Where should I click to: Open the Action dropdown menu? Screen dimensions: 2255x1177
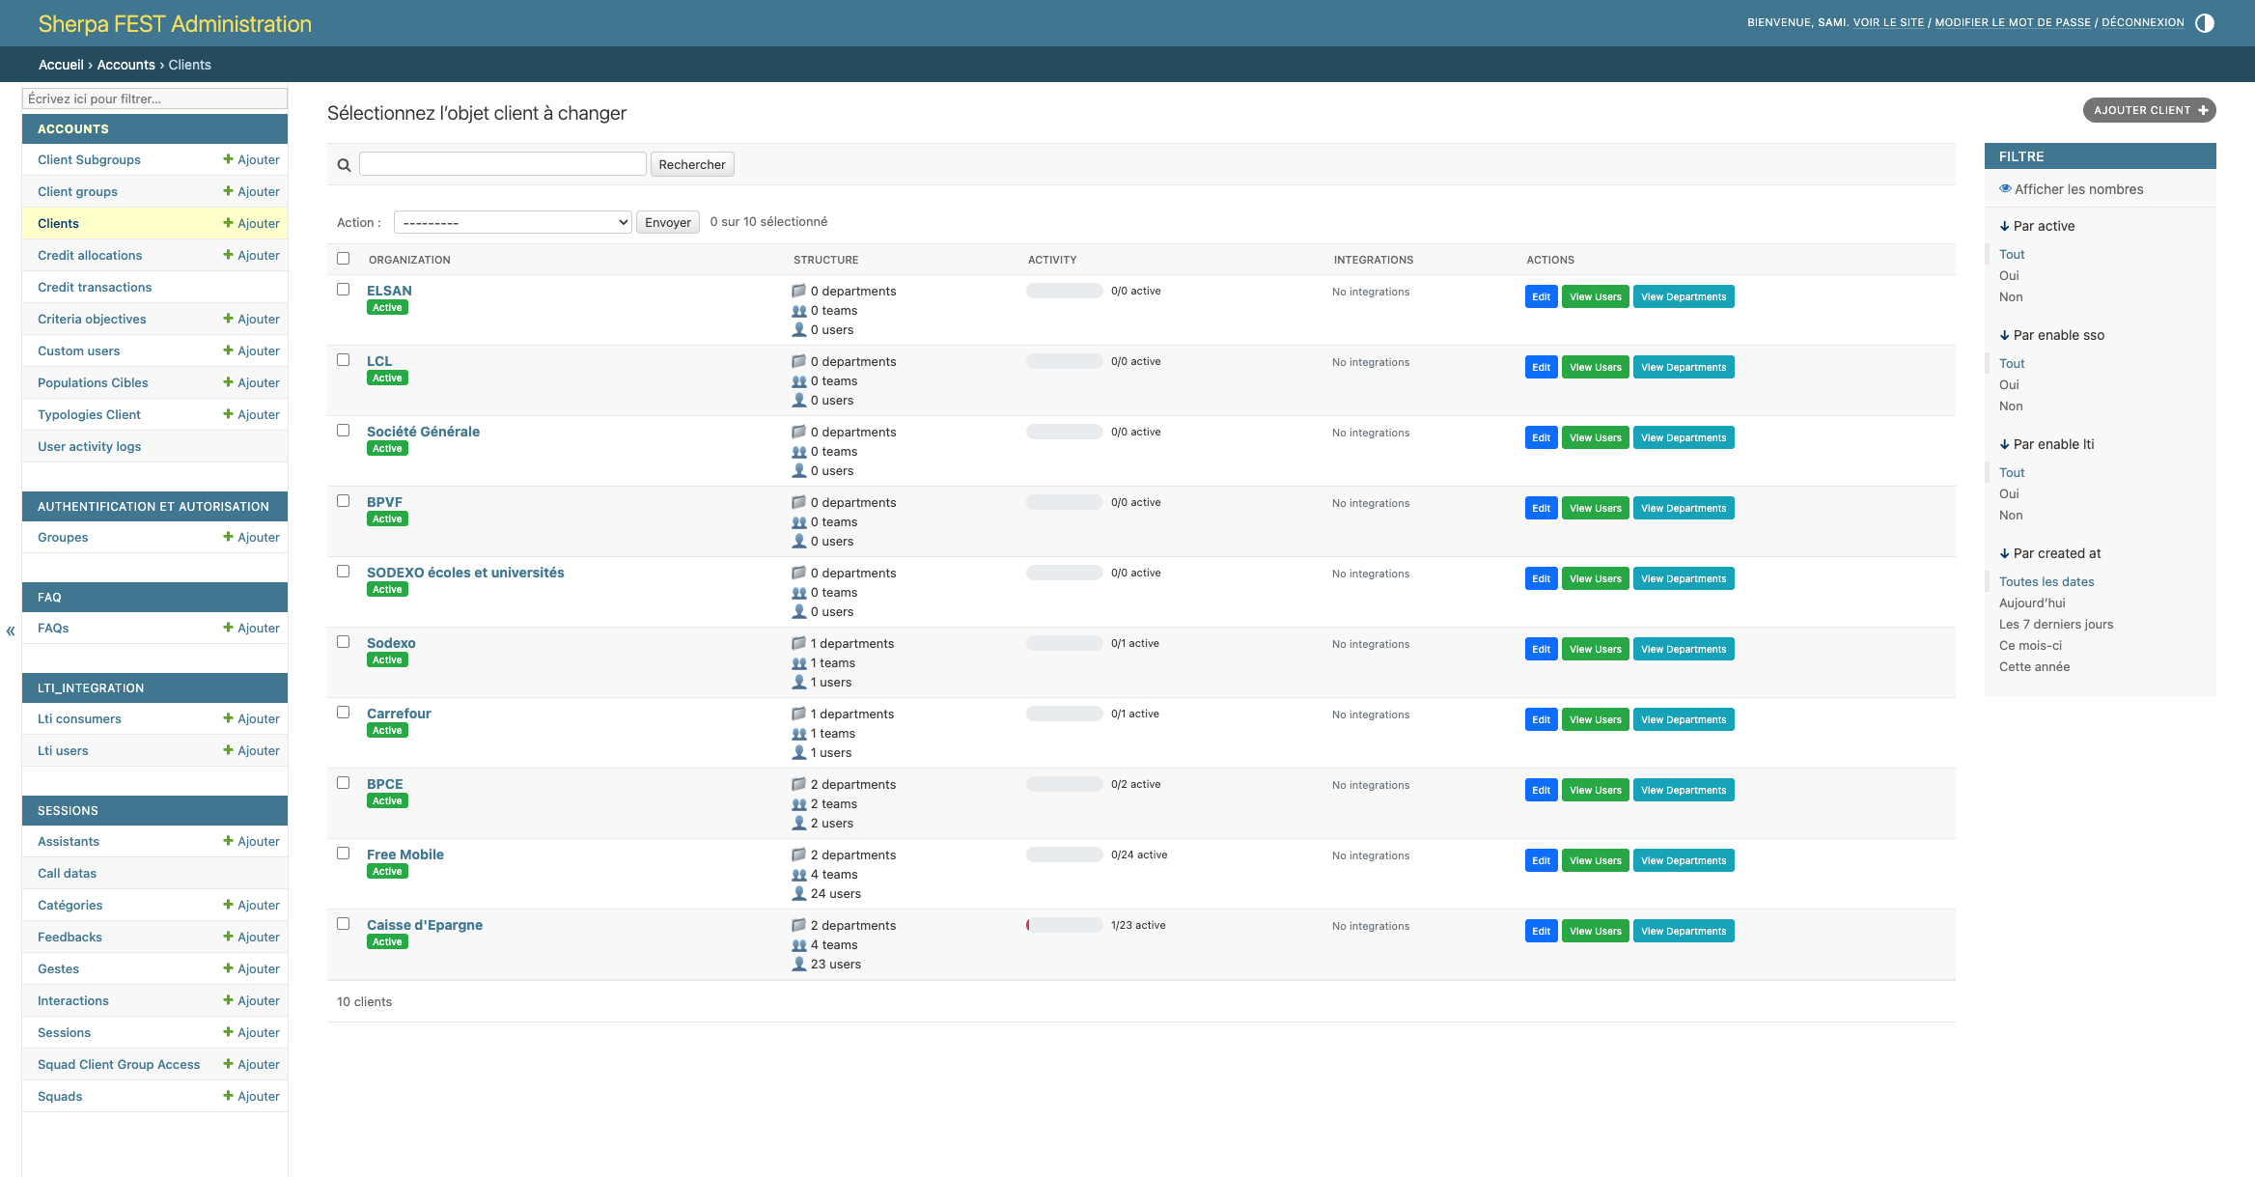513,222
